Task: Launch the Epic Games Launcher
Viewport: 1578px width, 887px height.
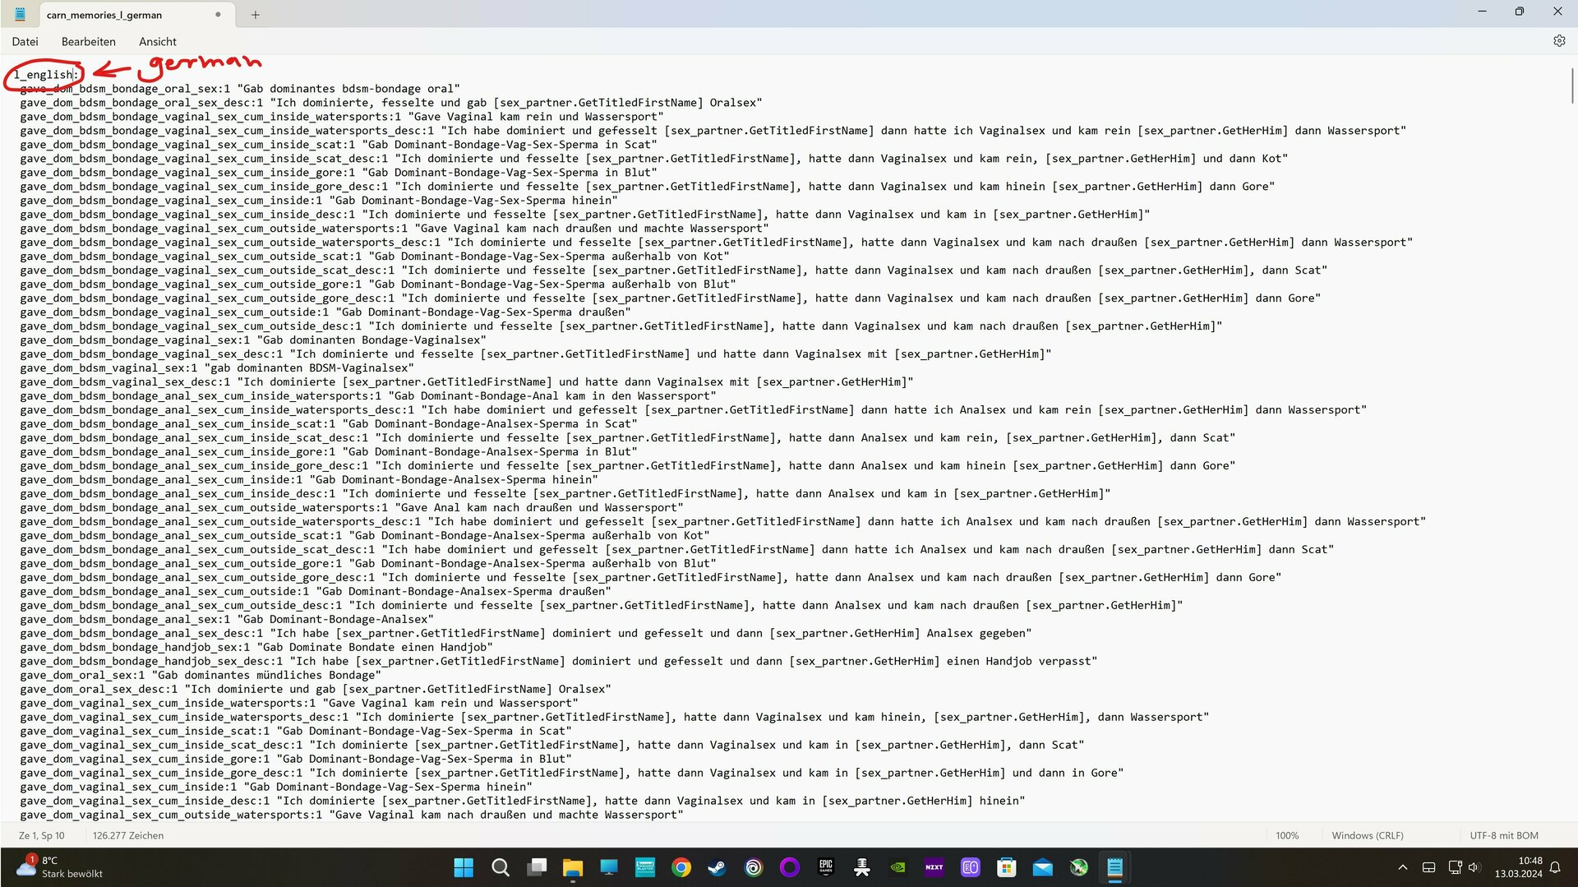Action: tap(825, 867)
